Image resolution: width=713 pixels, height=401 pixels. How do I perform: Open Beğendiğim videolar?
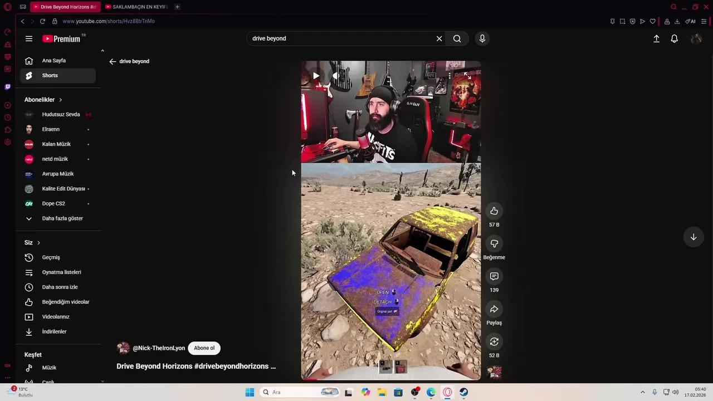[x=58, y=302]
